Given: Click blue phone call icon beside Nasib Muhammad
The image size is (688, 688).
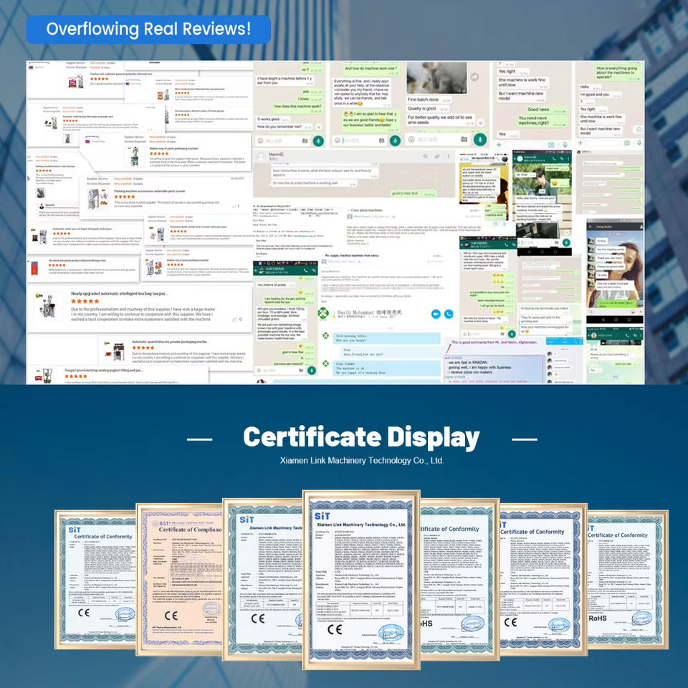Looking at the screenshot, I should (x=449, y=314).
